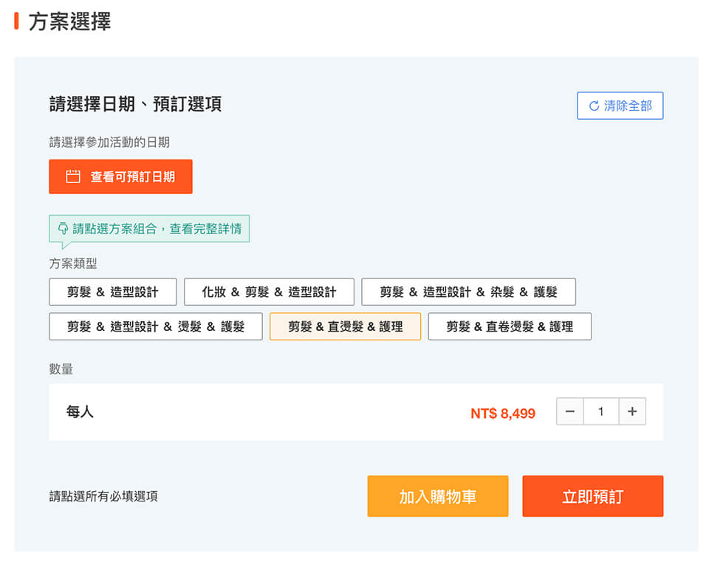Open the 查看可預訂日期 date picker
Screen dimensions: 709x562
(120, 177)
